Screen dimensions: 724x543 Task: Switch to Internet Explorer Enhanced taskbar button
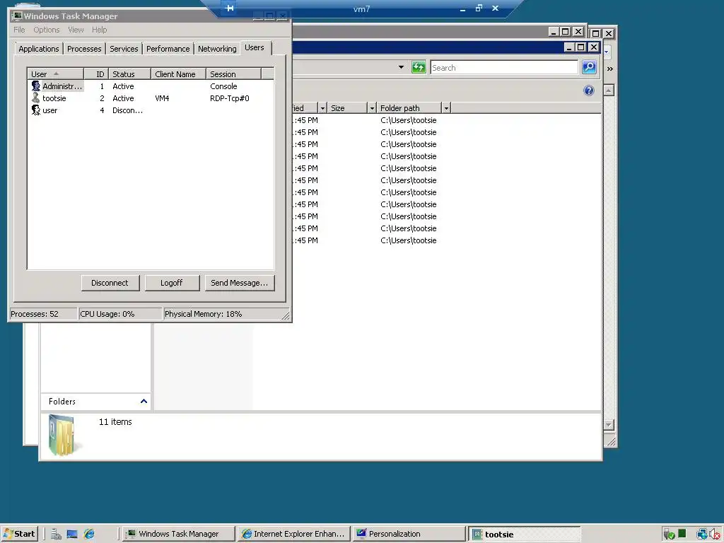click(293, 534)
